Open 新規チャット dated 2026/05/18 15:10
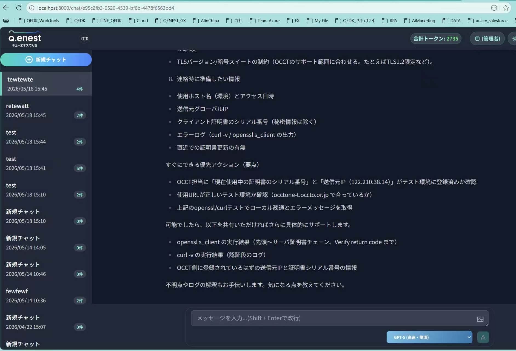The width and height of the screenshot is (516, 351). click(46, 216)
